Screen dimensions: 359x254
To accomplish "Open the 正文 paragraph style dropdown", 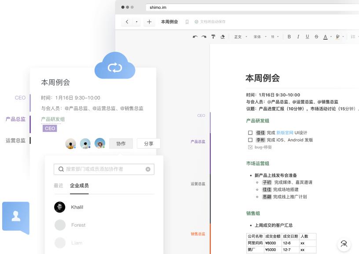I will (241, 37).
